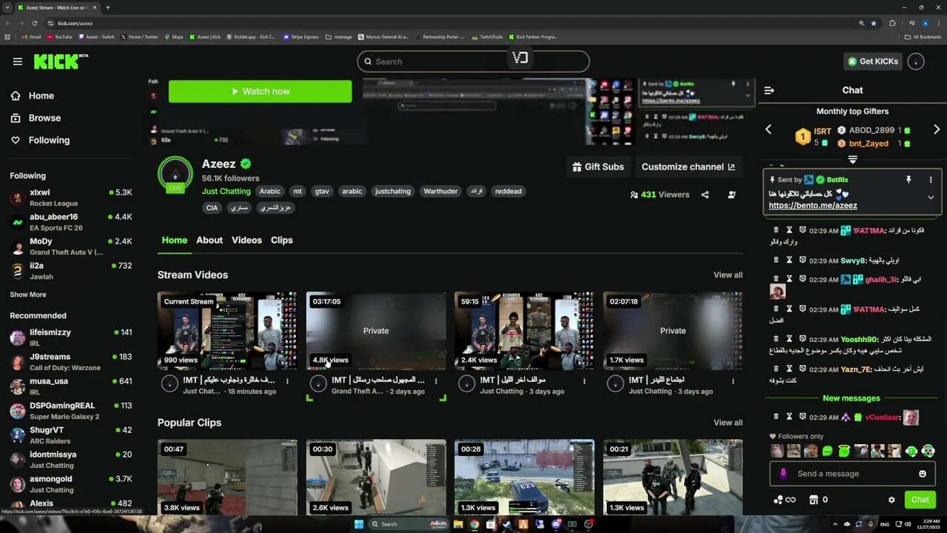Click the purple microphone in message box
Image resolution: width=947 pixels, height=533 pixels.
783,474
